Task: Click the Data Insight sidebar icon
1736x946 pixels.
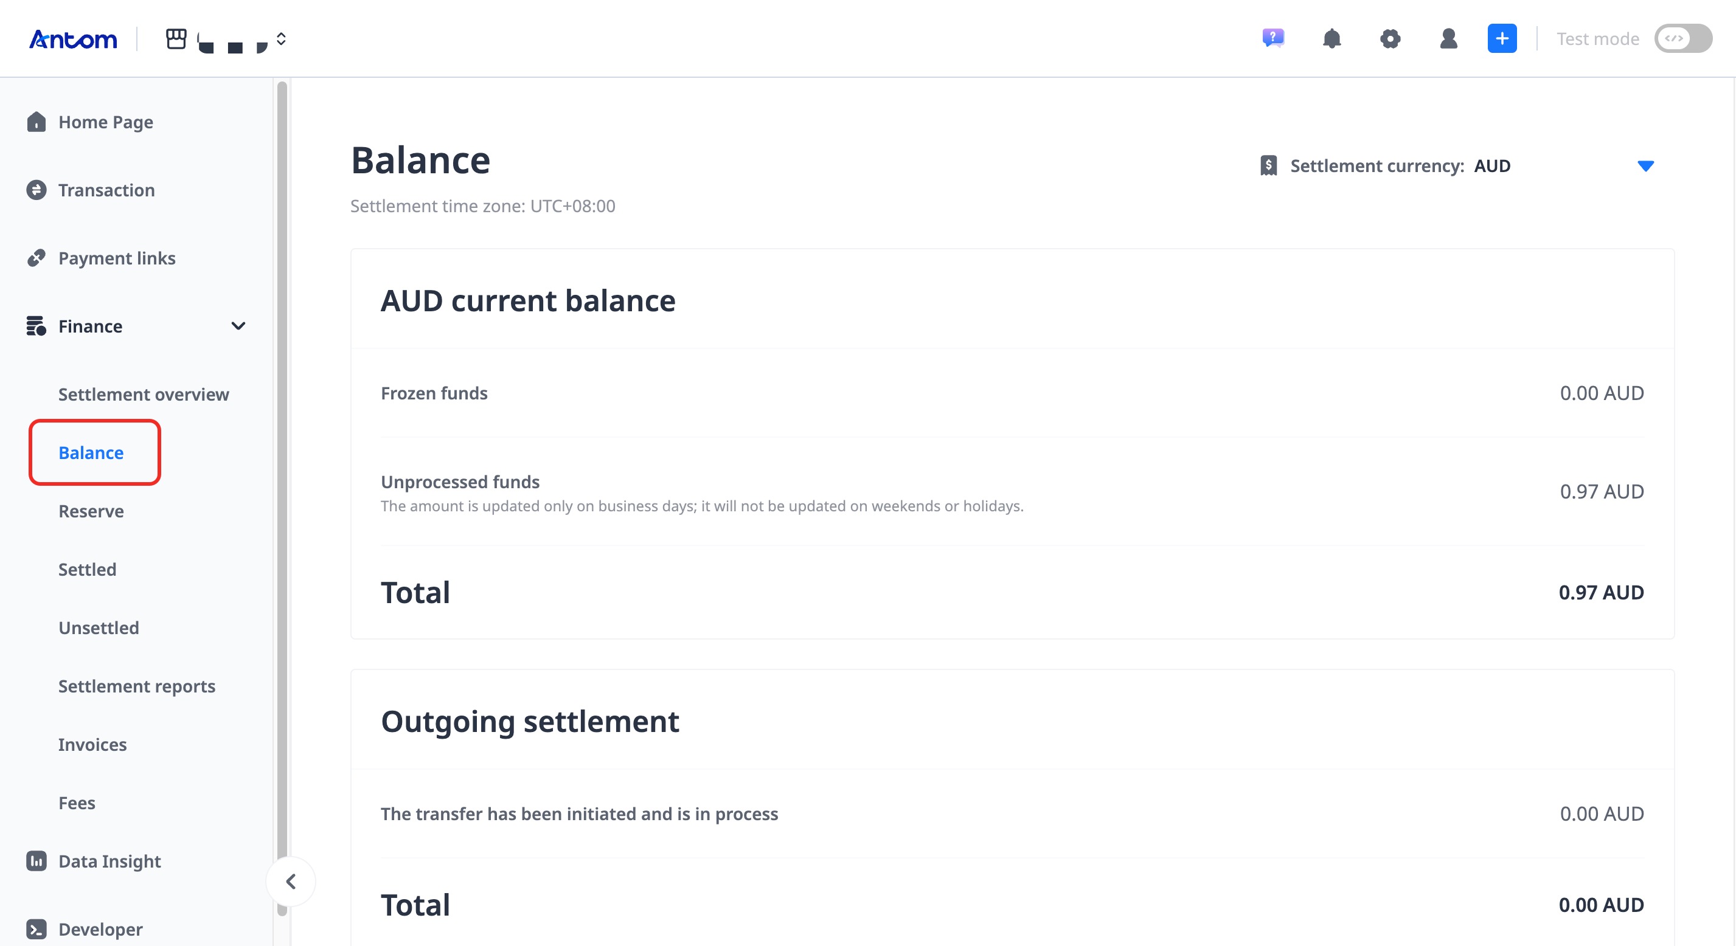Action: 36,861
